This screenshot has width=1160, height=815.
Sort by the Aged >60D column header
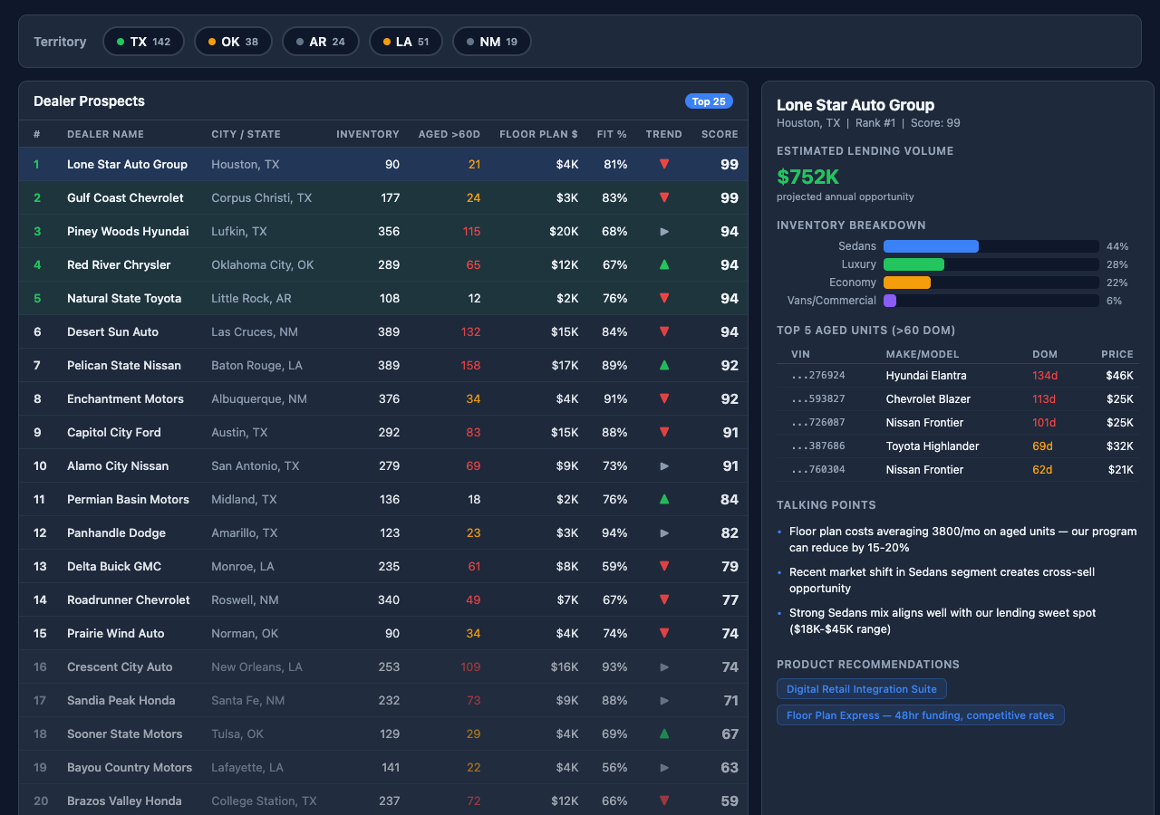pos(449,134)
